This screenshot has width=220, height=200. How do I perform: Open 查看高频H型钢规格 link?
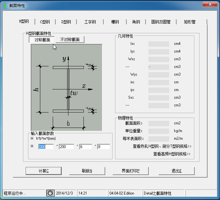point(172,154)
